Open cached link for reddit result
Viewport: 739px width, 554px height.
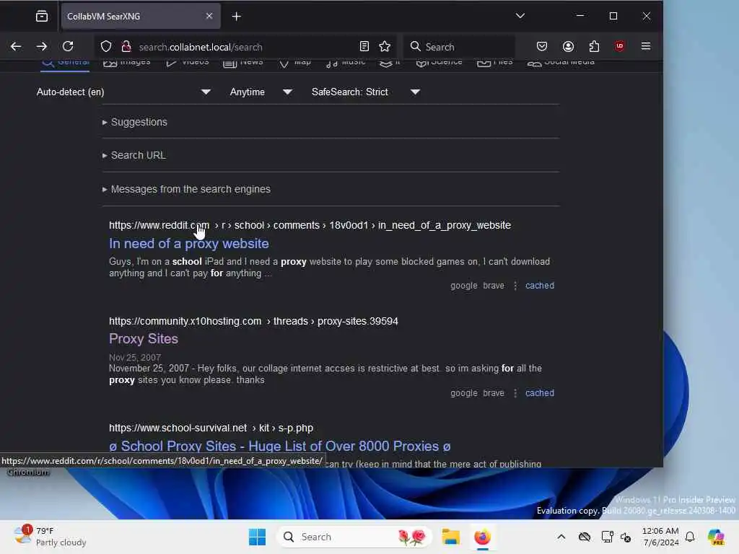tap(540, 286)
